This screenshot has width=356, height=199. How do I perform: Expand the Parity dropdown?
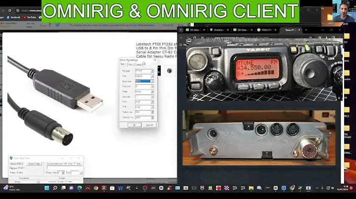(152, 92)
